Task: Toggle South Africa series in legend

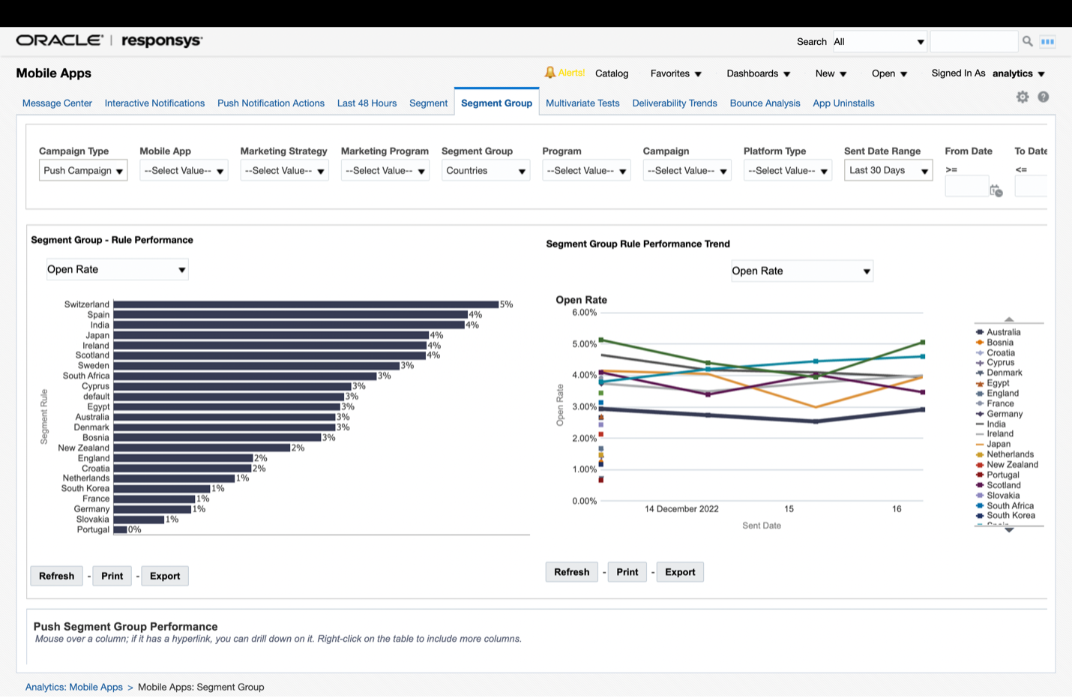Action: (1009, 505)
